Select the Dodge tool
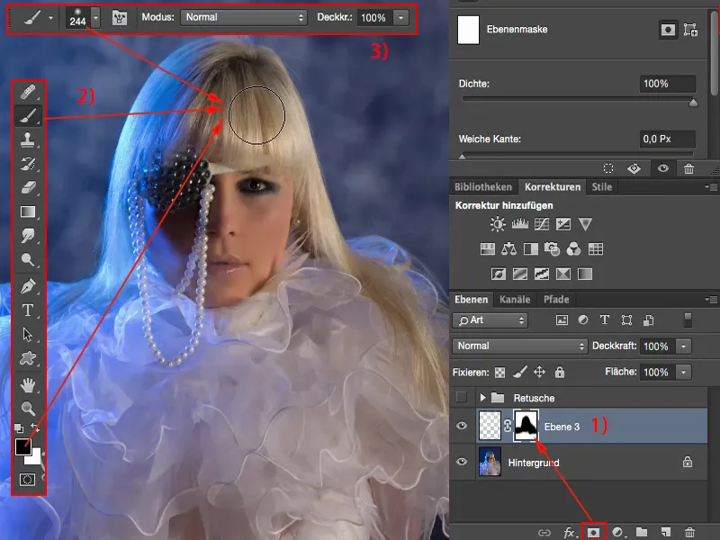 (x=28, y=259)
